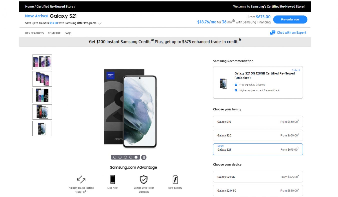Image resolution: width=338 pixels, height=197 pixels.
Task: Select the second carousel dot
Action: pyautogui.click(x=120, y=157)
